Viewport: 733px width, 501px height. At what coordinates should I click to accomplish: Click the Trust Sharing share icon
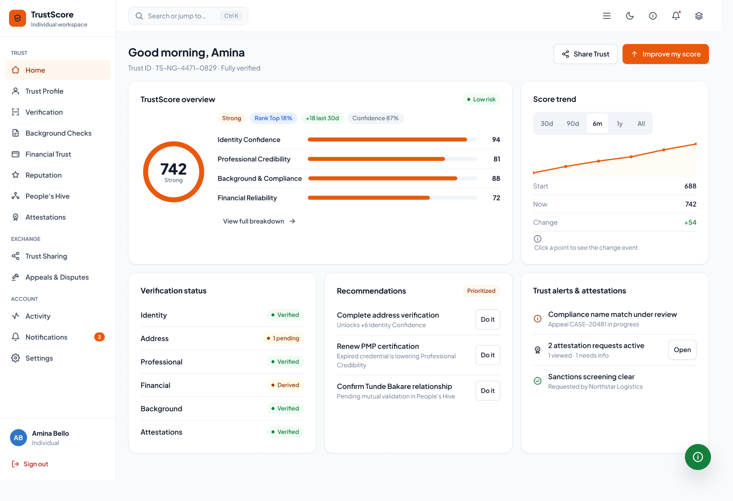click(x=16, y=256)
